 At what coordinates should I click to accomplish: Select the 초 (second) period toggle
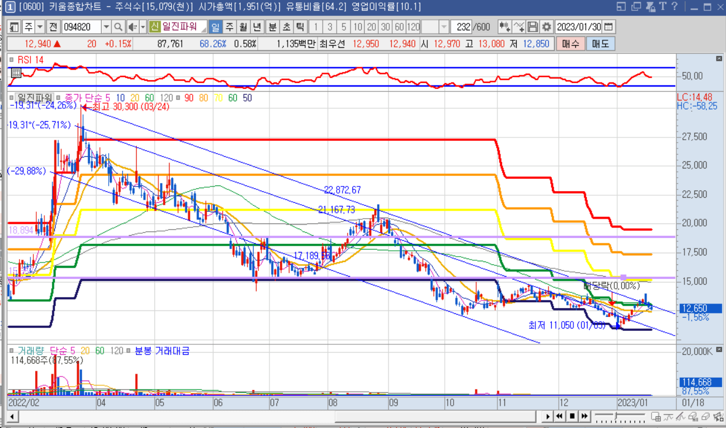[286, 27]
